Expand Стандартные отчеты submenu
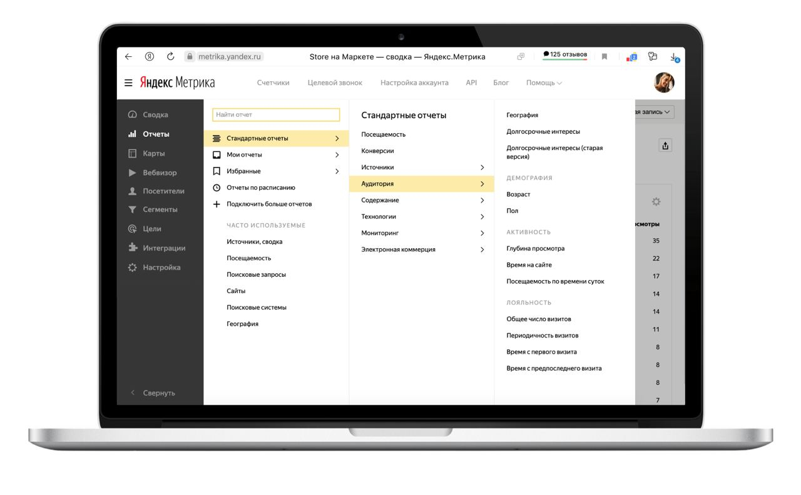The width and height of the screenshot is (801, 495). (x=276, y=138)
